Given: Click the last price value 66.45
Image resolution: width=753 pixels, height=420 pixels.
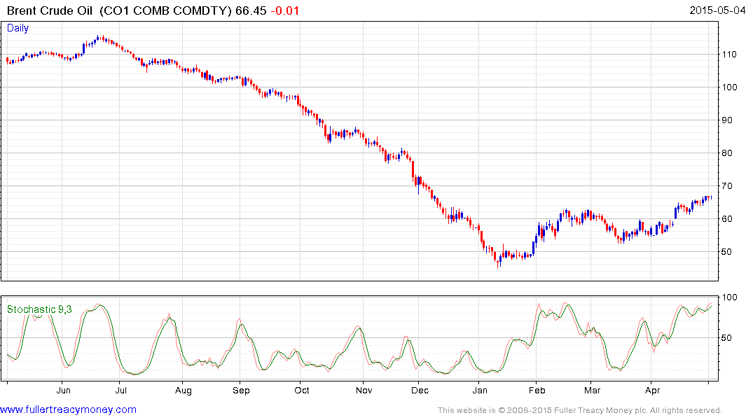Looking at the screenshot, I should point(251,10).
